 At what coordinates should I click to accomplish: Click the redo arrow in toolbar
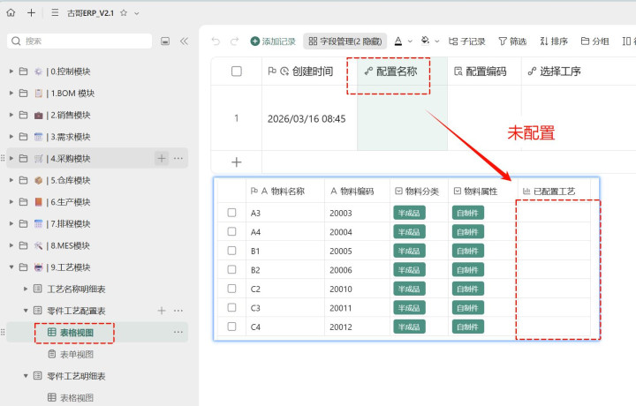click(x=234, y=41)
